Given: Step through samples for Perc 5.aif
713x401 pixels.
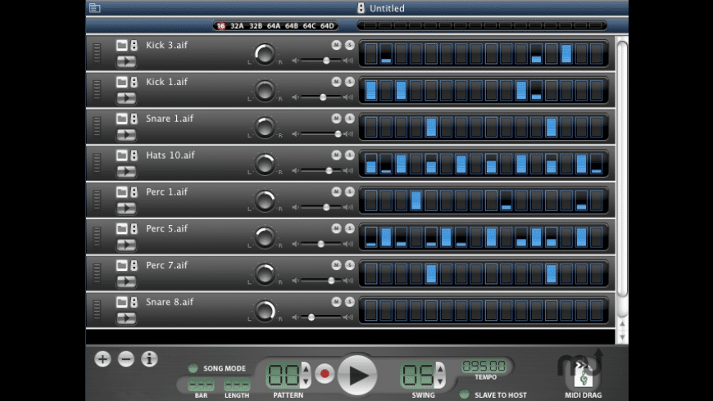Looking at the screenshot, I should [134, 228].
